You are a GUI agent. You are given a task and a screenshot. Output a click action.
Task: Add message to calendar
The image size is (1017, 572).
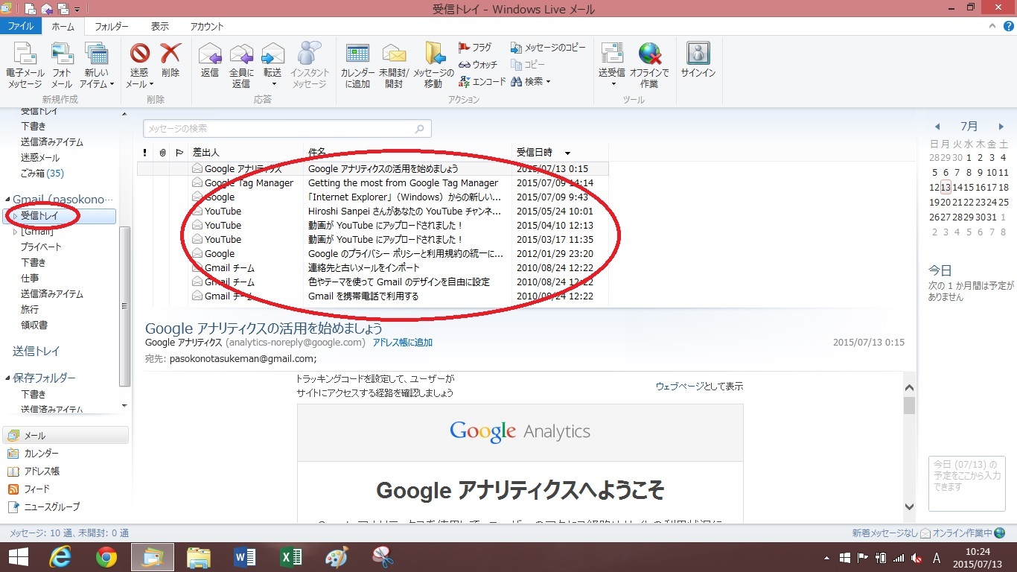[x=357, y=66]
